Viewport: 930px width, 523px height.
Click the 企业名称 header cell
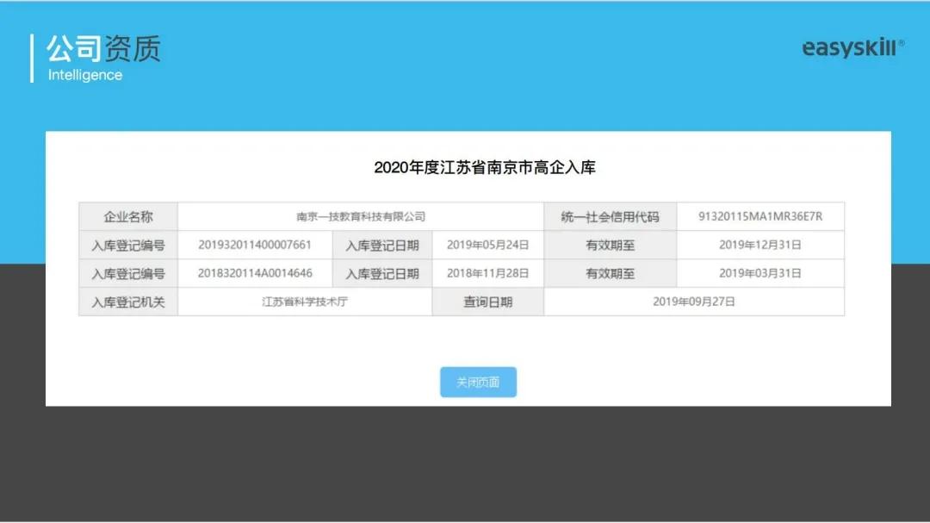(x=127, y=216)
